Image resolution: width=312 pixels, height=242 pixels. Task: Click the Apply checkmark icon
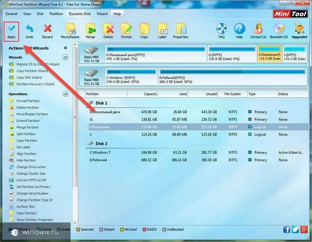point(11,28)
